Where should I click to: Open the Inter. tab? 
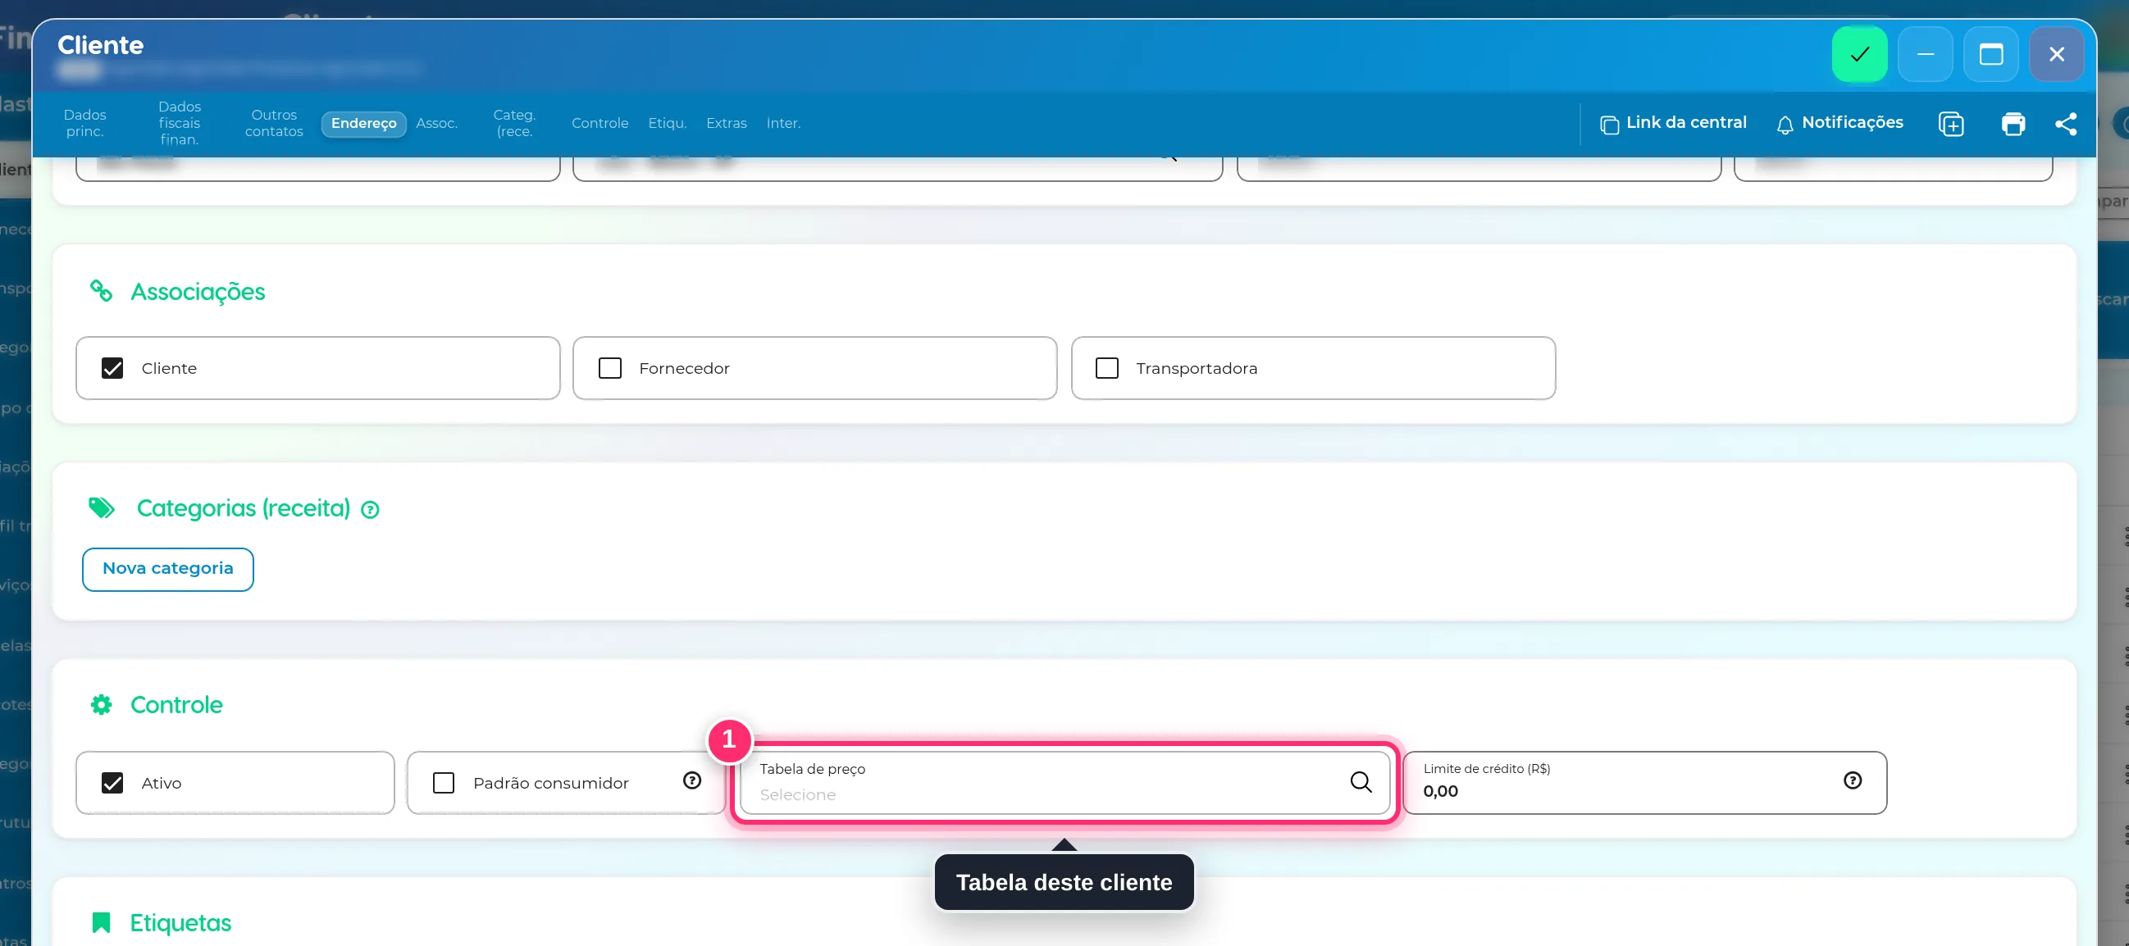click(x=783, y=124)
